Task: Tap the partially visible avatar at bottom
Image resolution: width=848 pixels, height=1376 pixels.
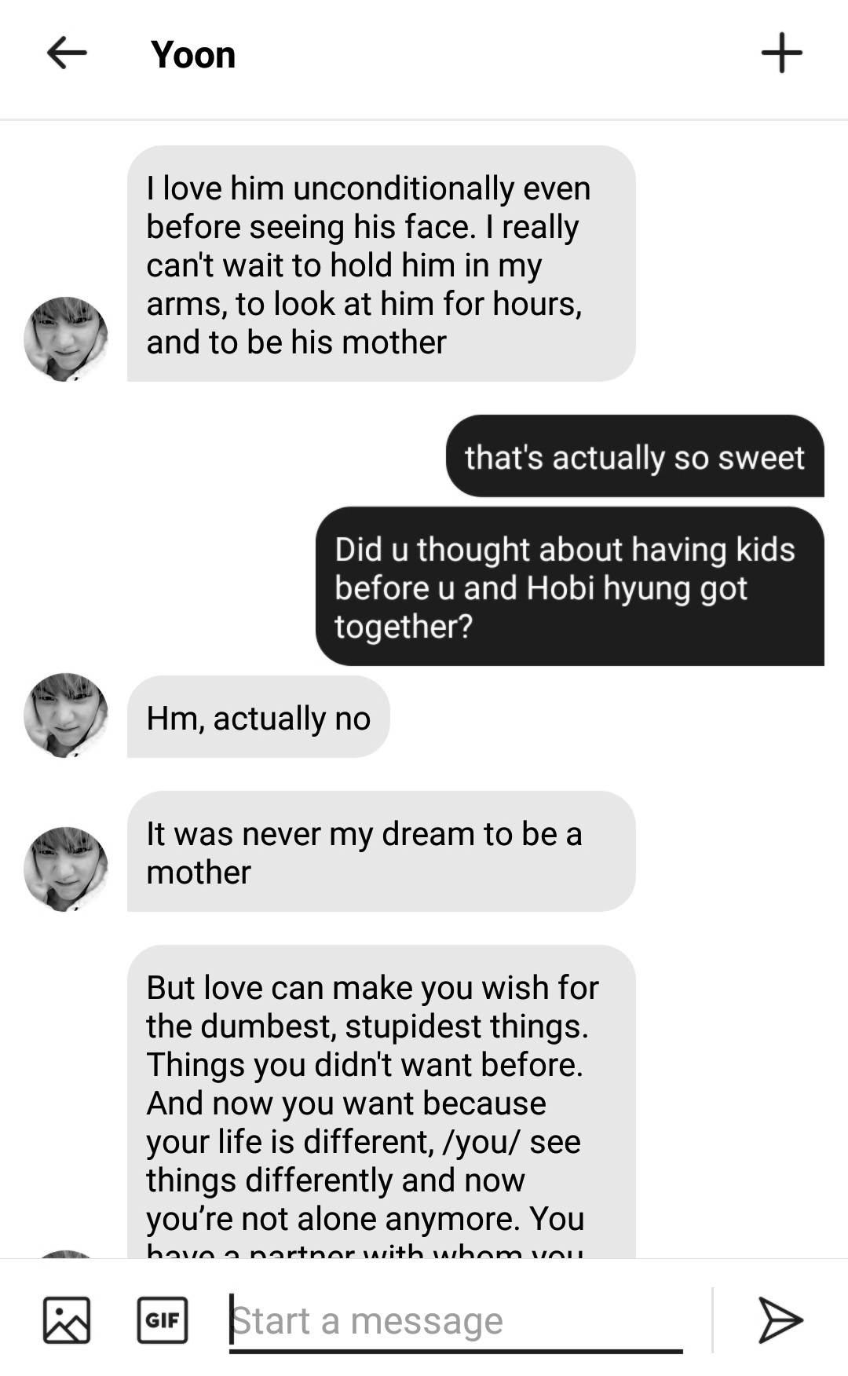Action: 66,1253
